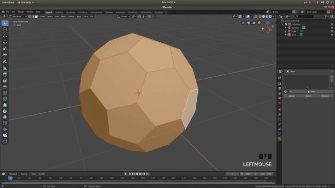Open the Edit Mode dropdown
The height and width of the screenshot is (188, 335).
click(18, 16)
